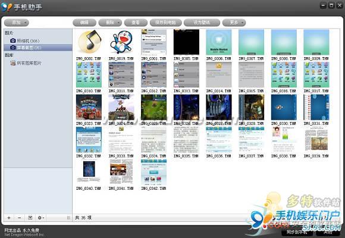Open the gear settings dropdown at bottom-left

[40, 218]
